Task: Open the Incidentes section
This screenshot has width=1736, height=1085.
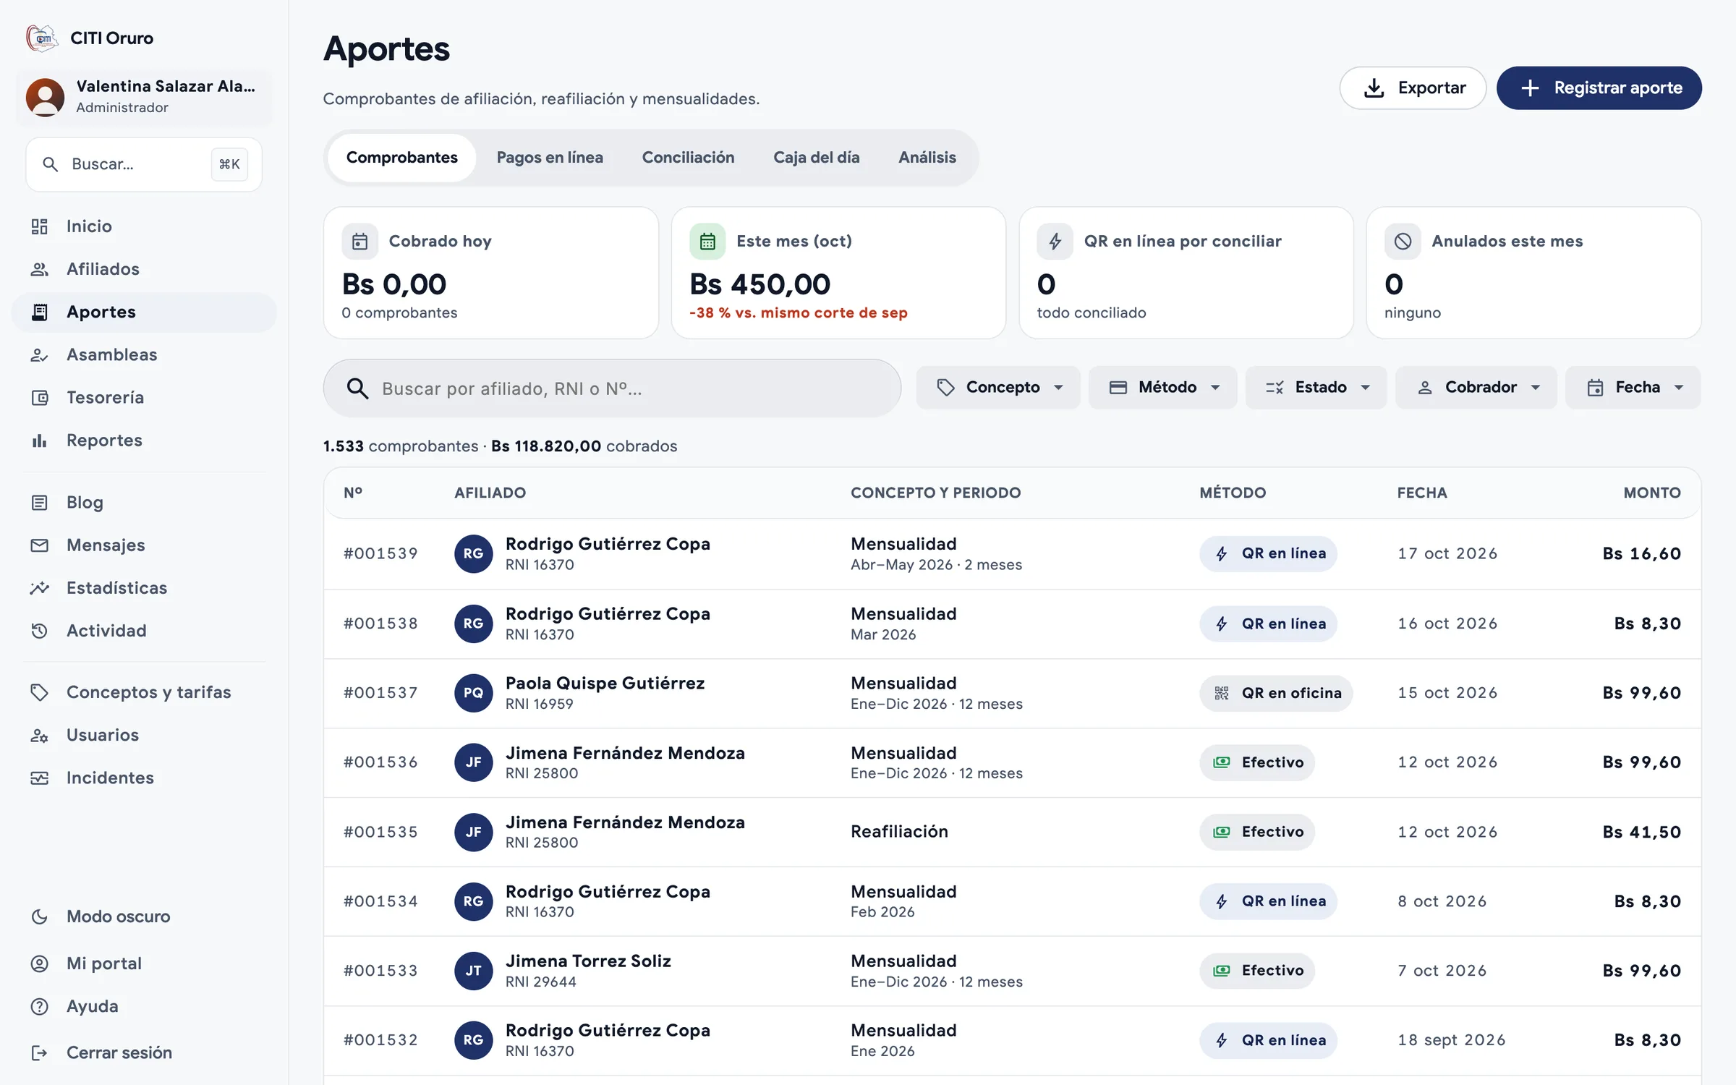Action: tap(143, 778)
